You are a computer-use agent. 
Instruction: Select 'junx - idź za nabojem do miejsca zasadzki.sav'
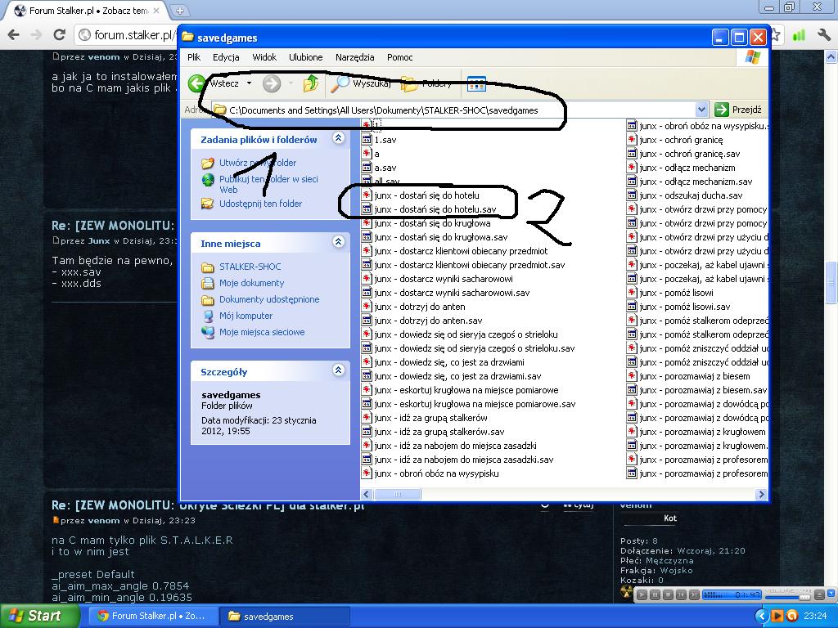tap(458, 460)
